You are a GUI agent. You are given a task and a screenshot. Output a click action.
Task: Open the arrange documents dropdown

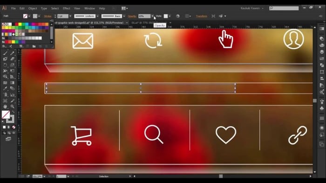[x=124, y=8]
